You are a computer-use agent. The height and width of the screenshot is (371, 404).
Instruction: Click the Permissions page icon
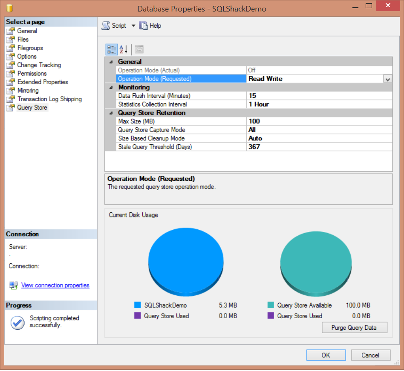point(11,73)
